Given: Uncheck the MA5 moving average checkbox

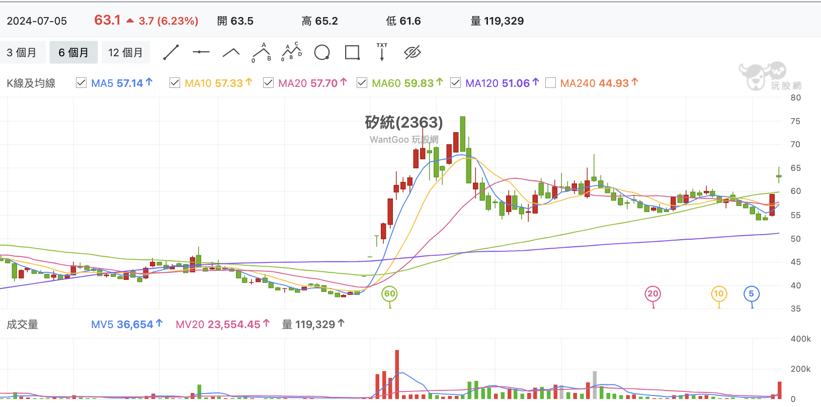Looking at the screenshot, I should pyautogui.click(x=81, y=83).
